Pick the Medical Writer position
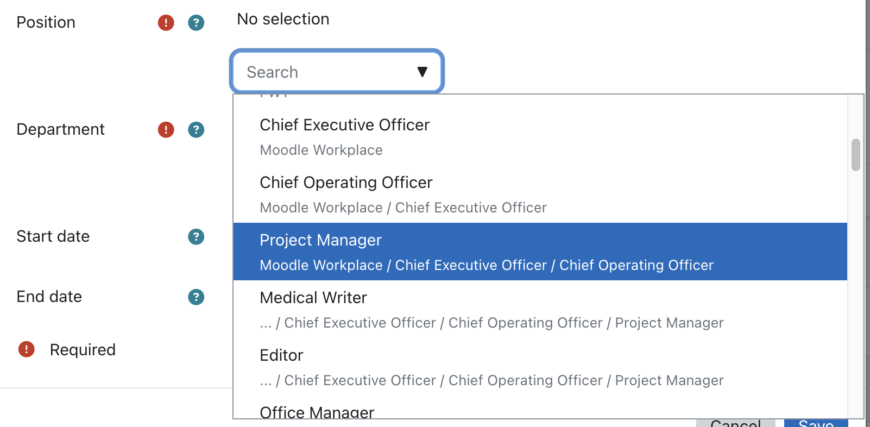This screenshot has width=870, height=427. (540, 309)
